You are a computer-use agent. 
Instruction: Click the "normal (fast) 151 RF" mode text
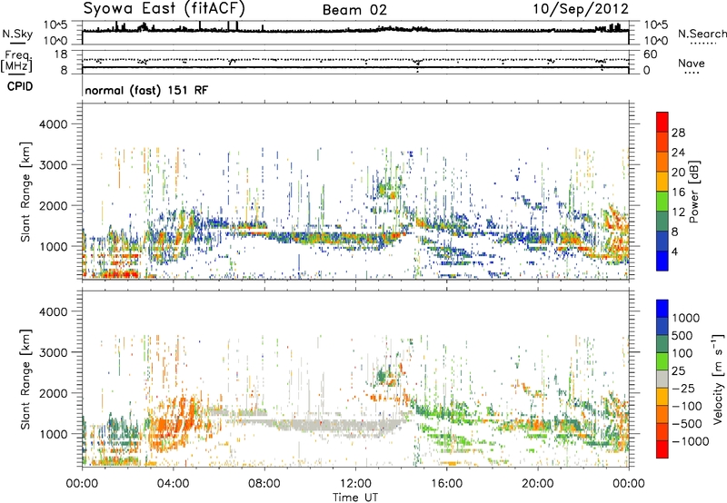(146, 90)
